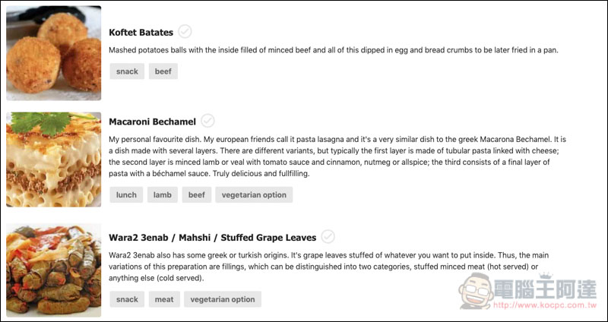Viewport: 608px width, 322px height.
Task: Click the snack tag under Koftet Batates
Action: point(127,71)
